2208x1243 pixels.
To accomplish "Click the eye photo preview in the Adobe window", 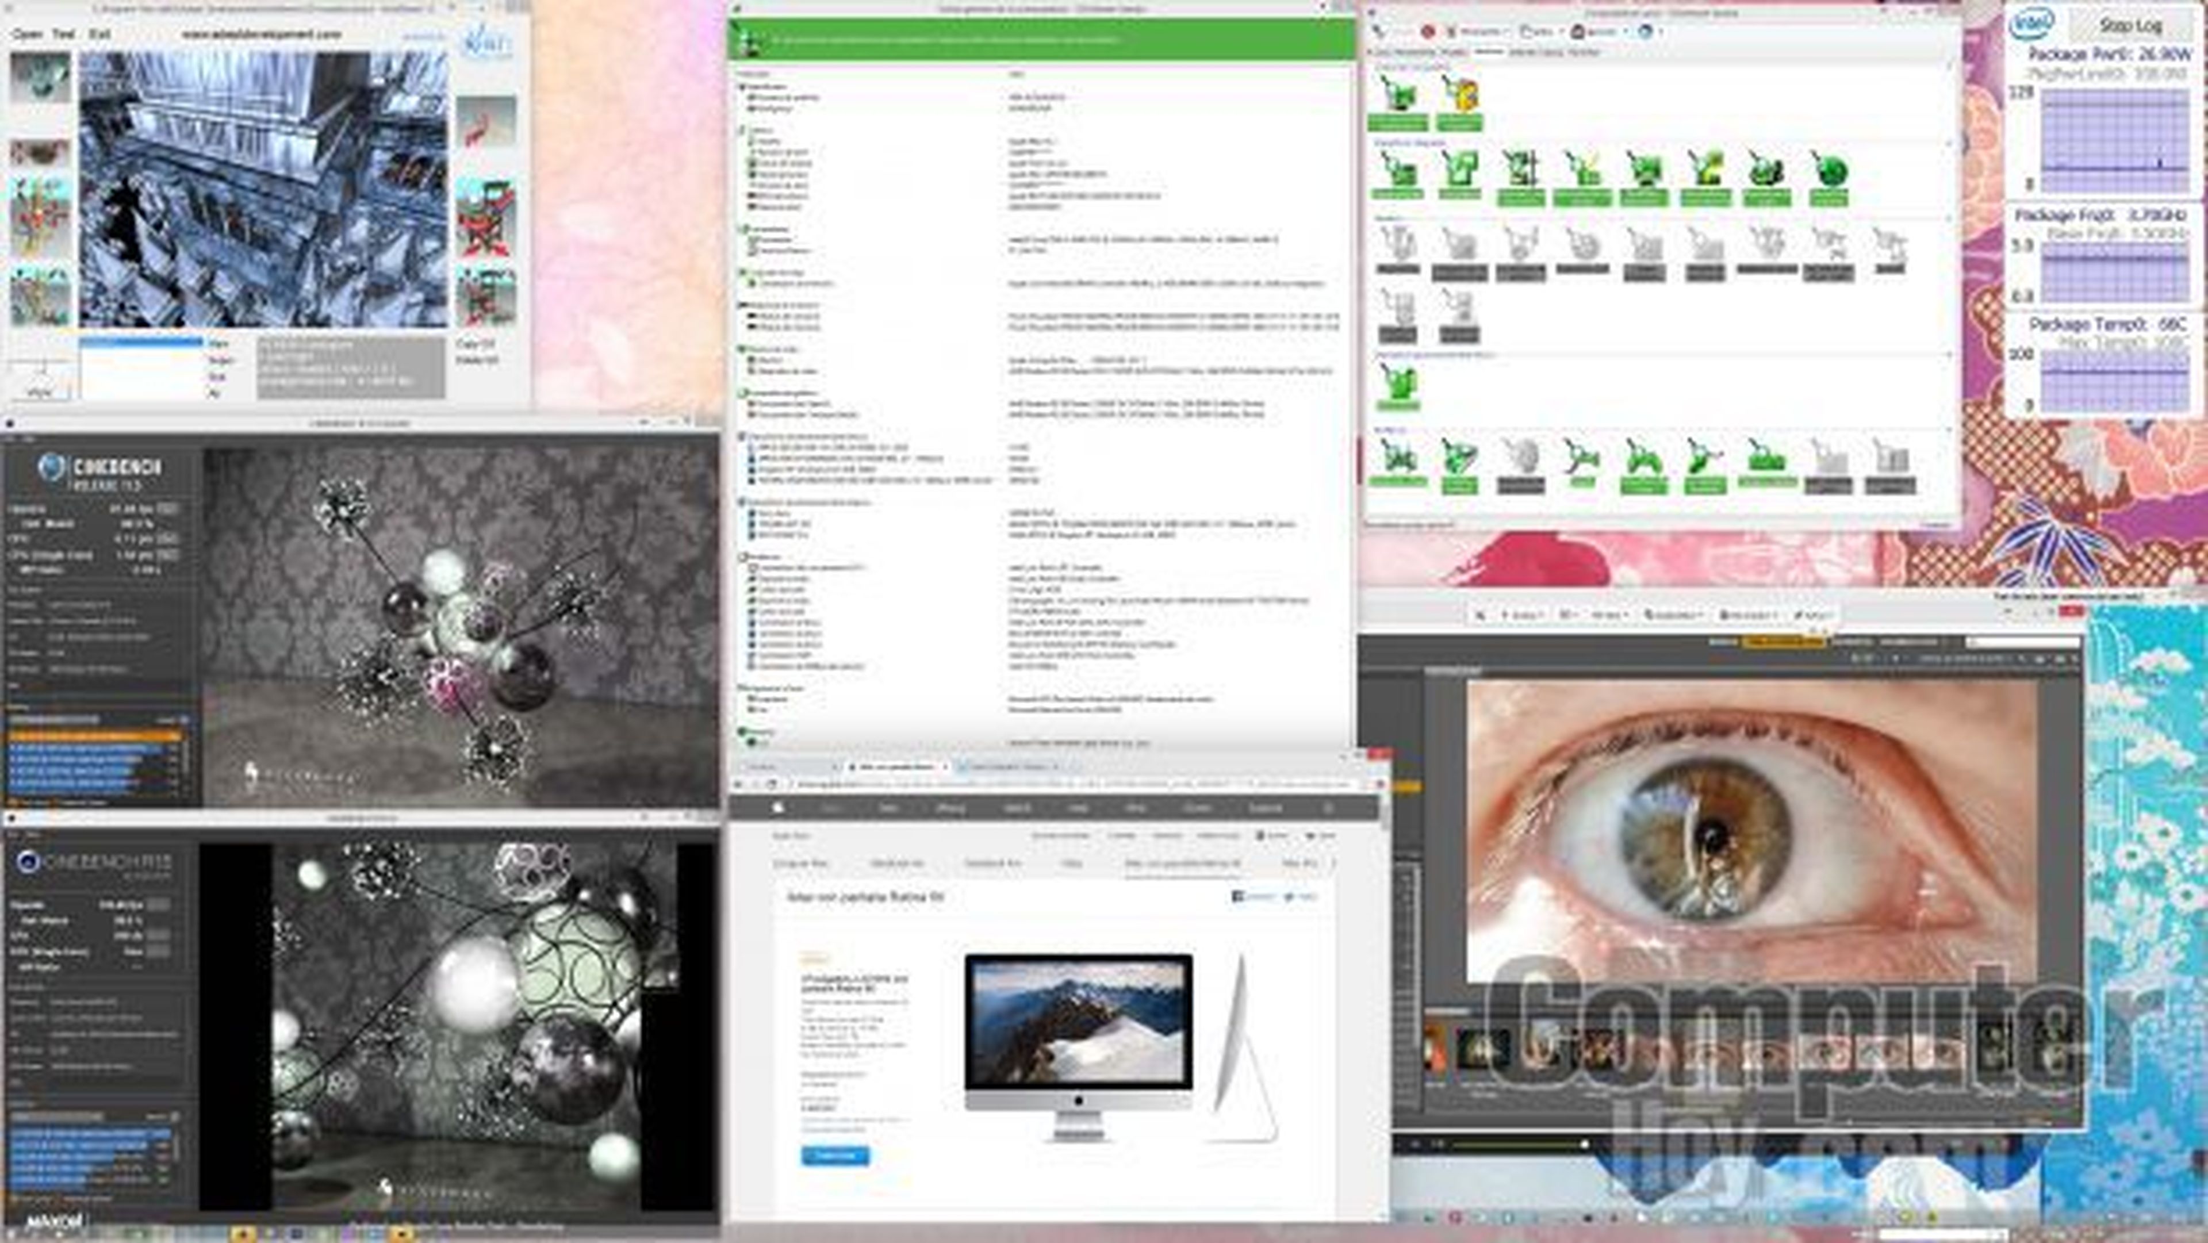I will click(x=1752, y=831).
